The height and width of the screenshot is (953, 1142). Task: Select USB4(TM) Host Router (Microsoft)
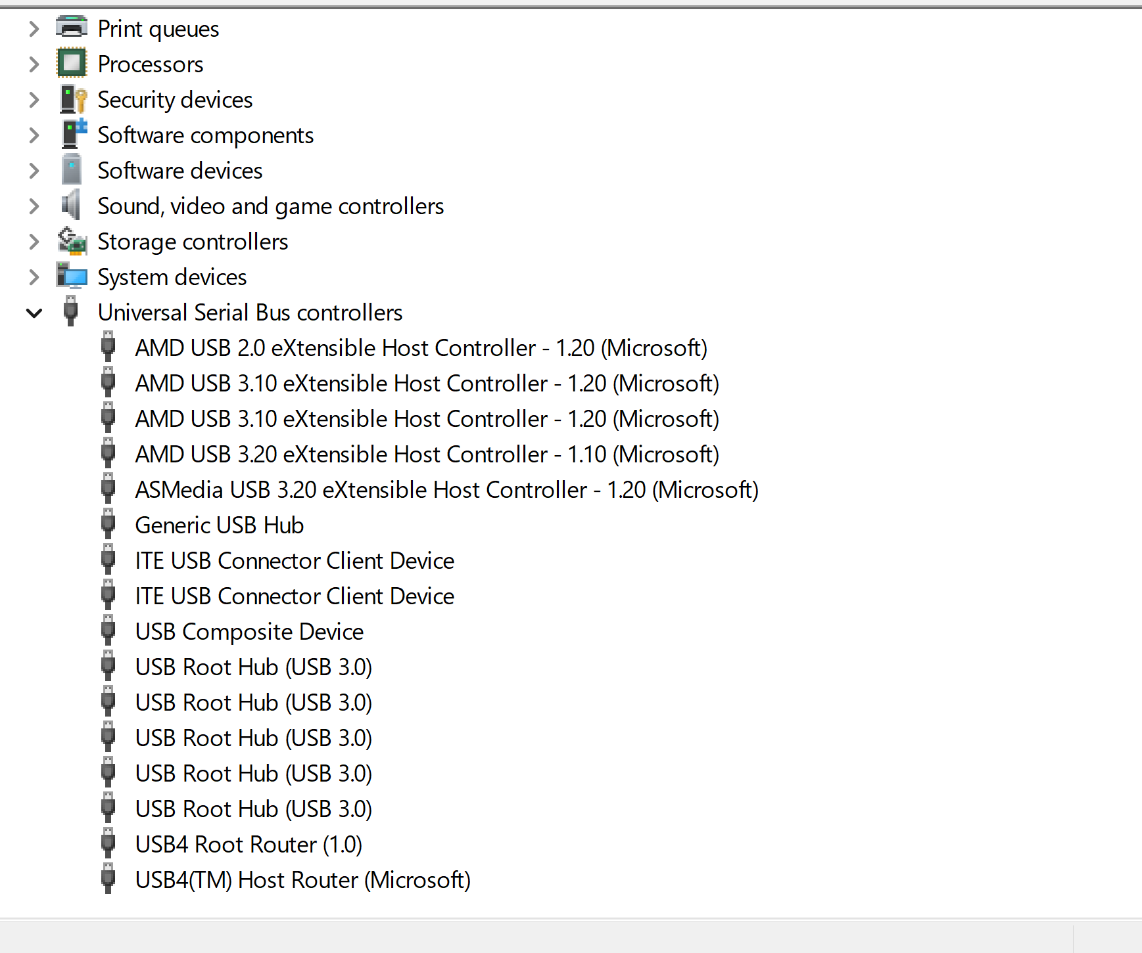coord(302,880)
